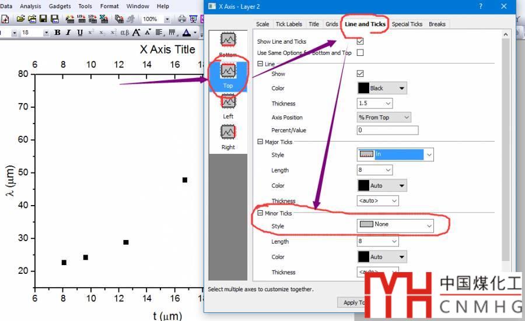
Task: Switch to the Scale tab
Action: click(x=262, y=24)
